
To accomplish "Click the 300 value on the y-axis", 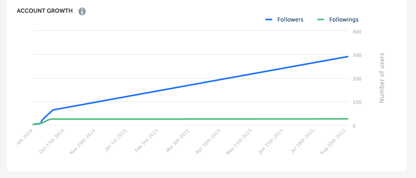I will (x=357, y=55).
